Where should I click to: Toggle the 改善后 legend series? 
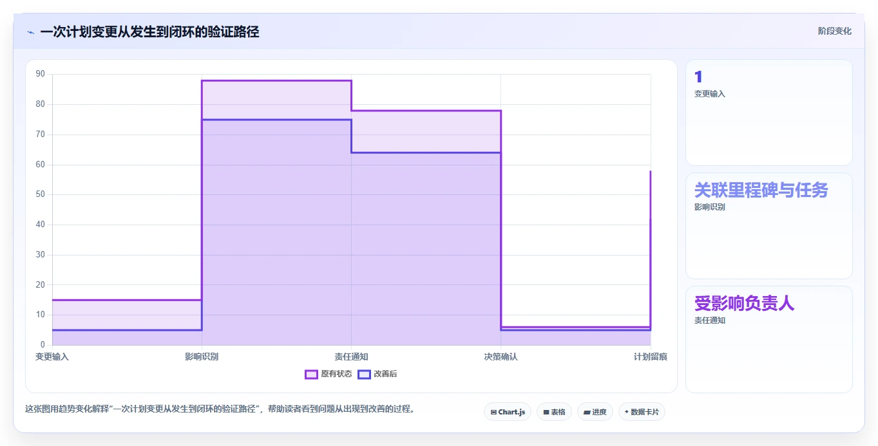tap(377, 374)
